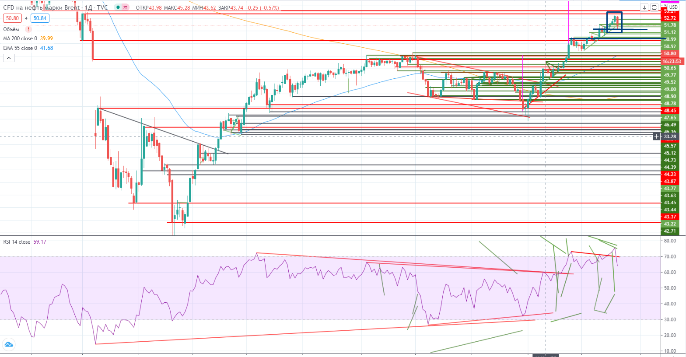The width and height of the screenshot is (686, 357).
Task: Click the green market status dot
Action: pos(118,7)
